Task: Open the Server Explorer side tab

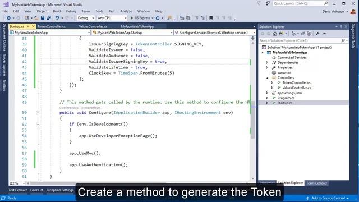Action: tap(4, 65)
